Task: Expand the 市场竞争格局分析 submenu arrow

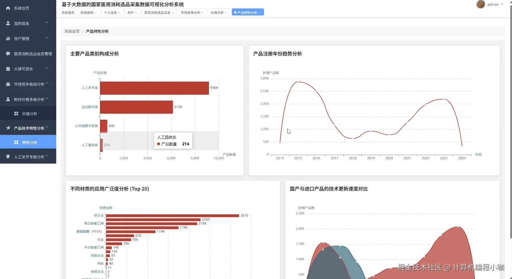Action: click(x=46, y=84)
